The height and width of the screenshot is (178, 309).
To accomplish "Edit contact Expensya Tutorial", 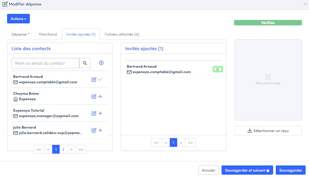I will pos(94,113).
